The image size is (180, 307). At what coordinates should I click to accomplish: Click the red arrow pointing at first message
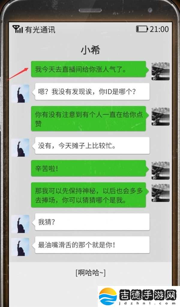[18, 74]
